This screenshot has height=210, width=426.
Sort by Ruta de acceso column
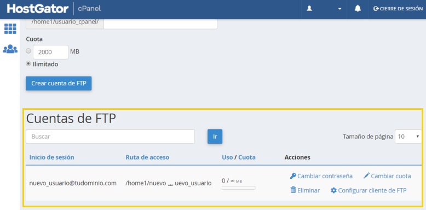click(147, 157)
